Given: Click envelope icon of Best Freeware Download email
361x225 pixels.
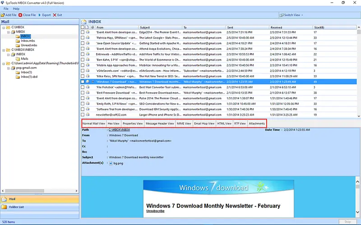Looking at the screenshot, I should coord(88,93).
